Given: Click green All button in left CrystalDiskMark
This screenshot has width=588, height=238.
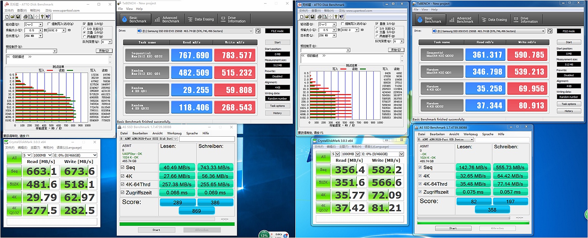Looking at the screenshot, I should coord(14,158).
